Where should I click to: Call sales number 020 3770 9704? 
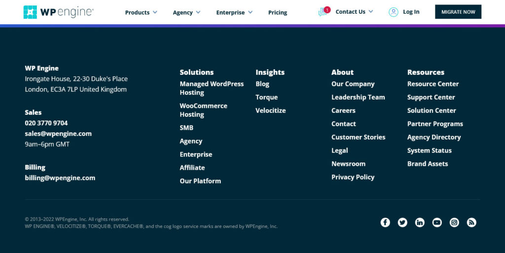pyautogui.click(x=46, y=123)
